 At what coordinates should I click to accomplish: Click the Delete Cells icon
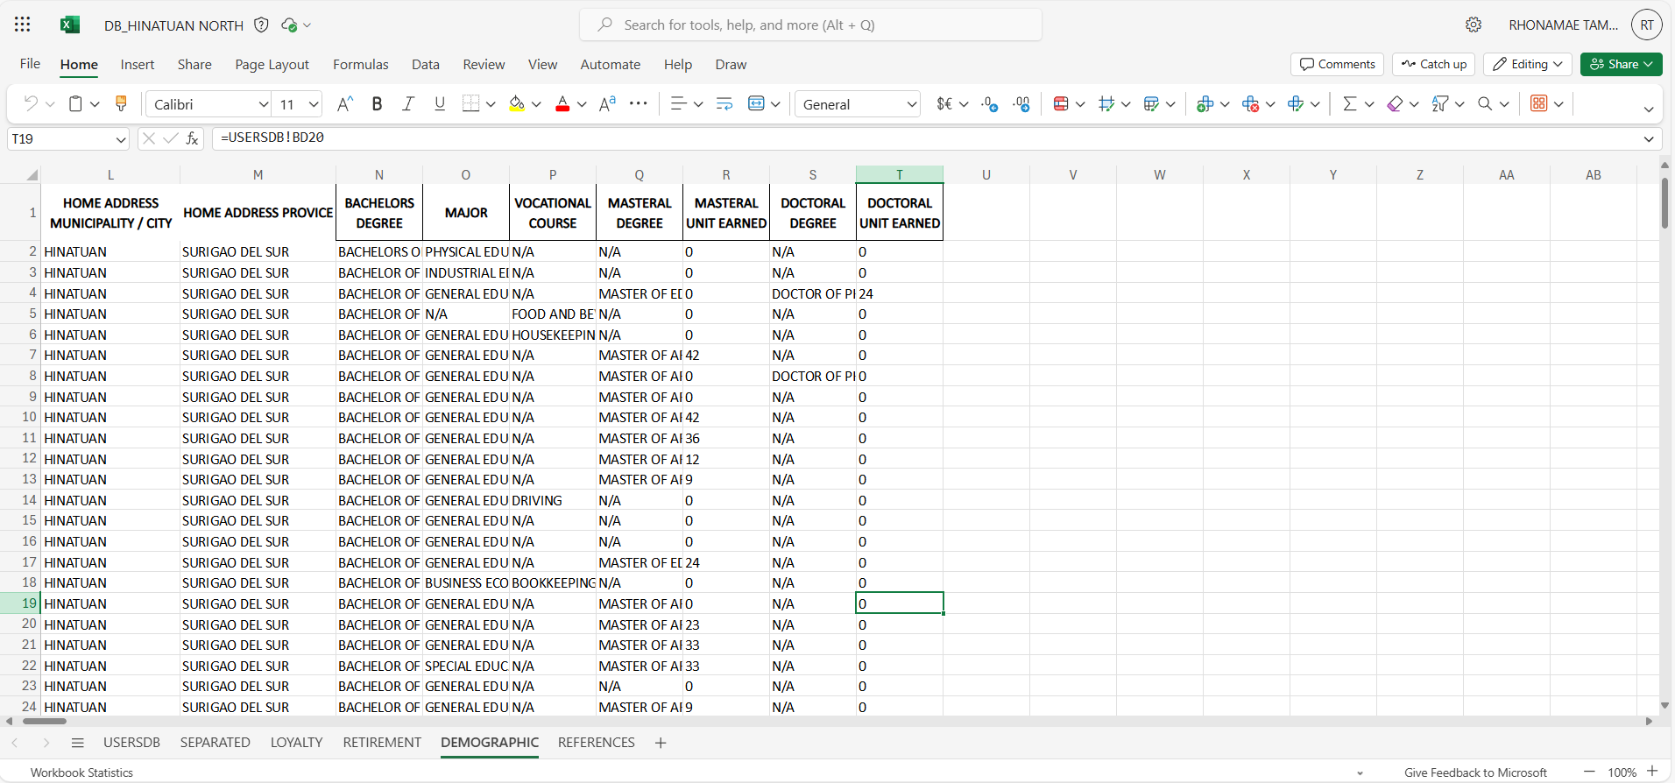(1250, 104)
